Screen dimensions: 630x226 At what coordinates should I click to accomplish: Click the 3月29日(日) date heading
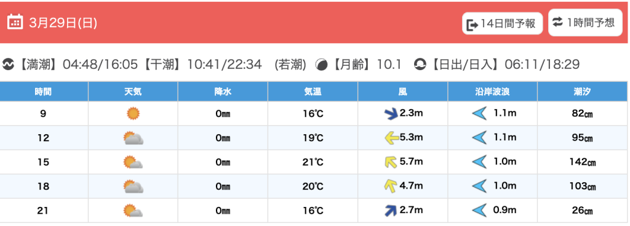pos(63,23)
